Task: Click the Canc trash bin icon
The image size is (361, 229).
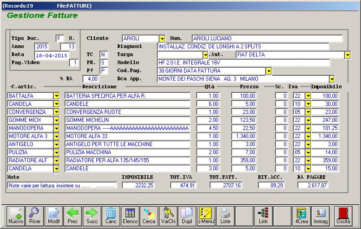Action: 111,216
